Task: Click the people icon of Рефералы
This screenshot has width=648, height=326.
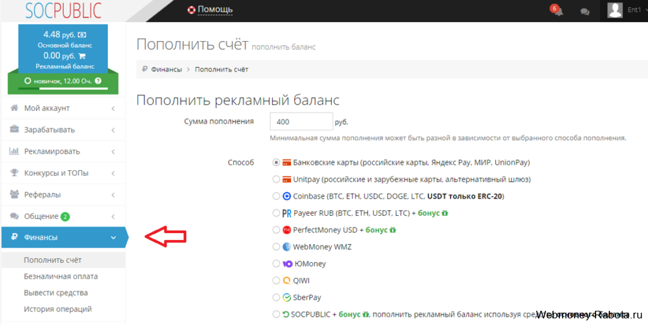Action: [14, 194]
